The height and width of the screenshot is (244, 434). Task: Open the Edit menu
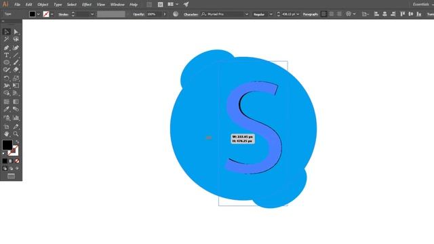[28, 5]
